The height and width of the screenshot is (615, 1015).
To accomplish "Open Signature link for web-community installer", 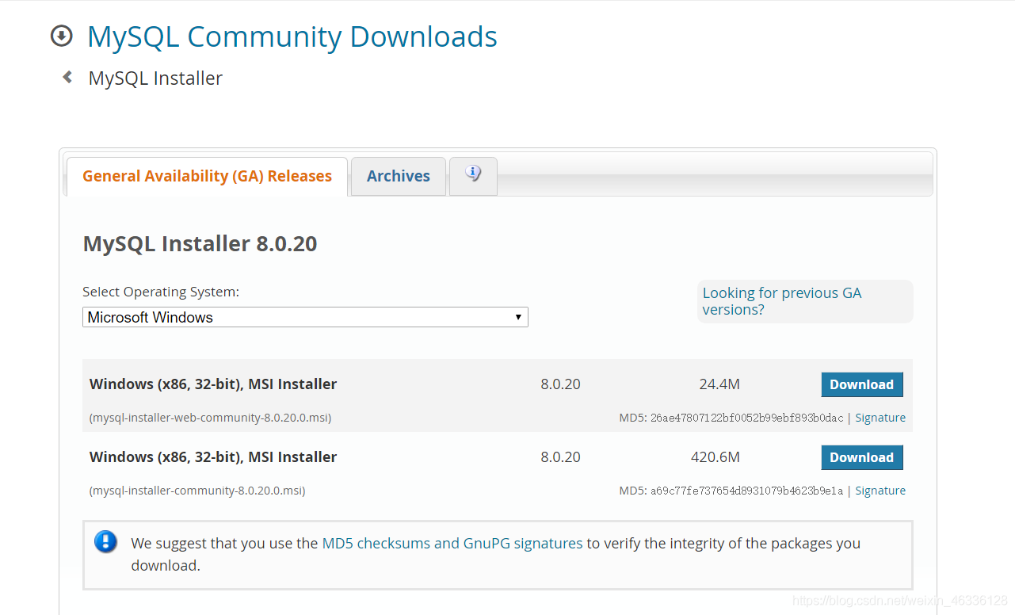I will 880,418.
